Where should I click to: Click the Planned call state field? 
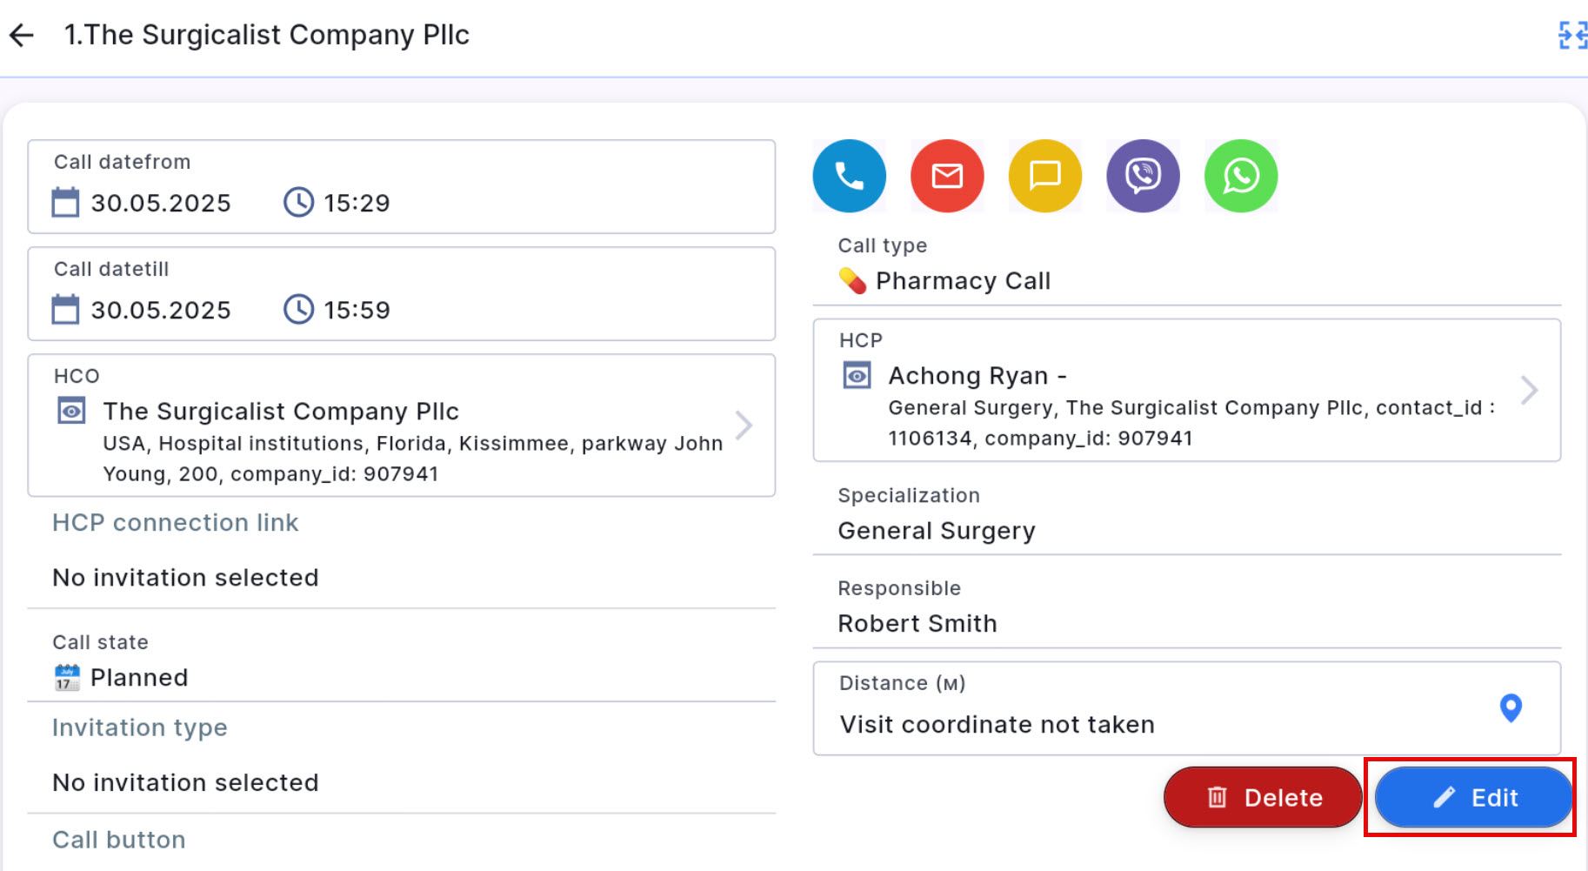pos(139,678)
